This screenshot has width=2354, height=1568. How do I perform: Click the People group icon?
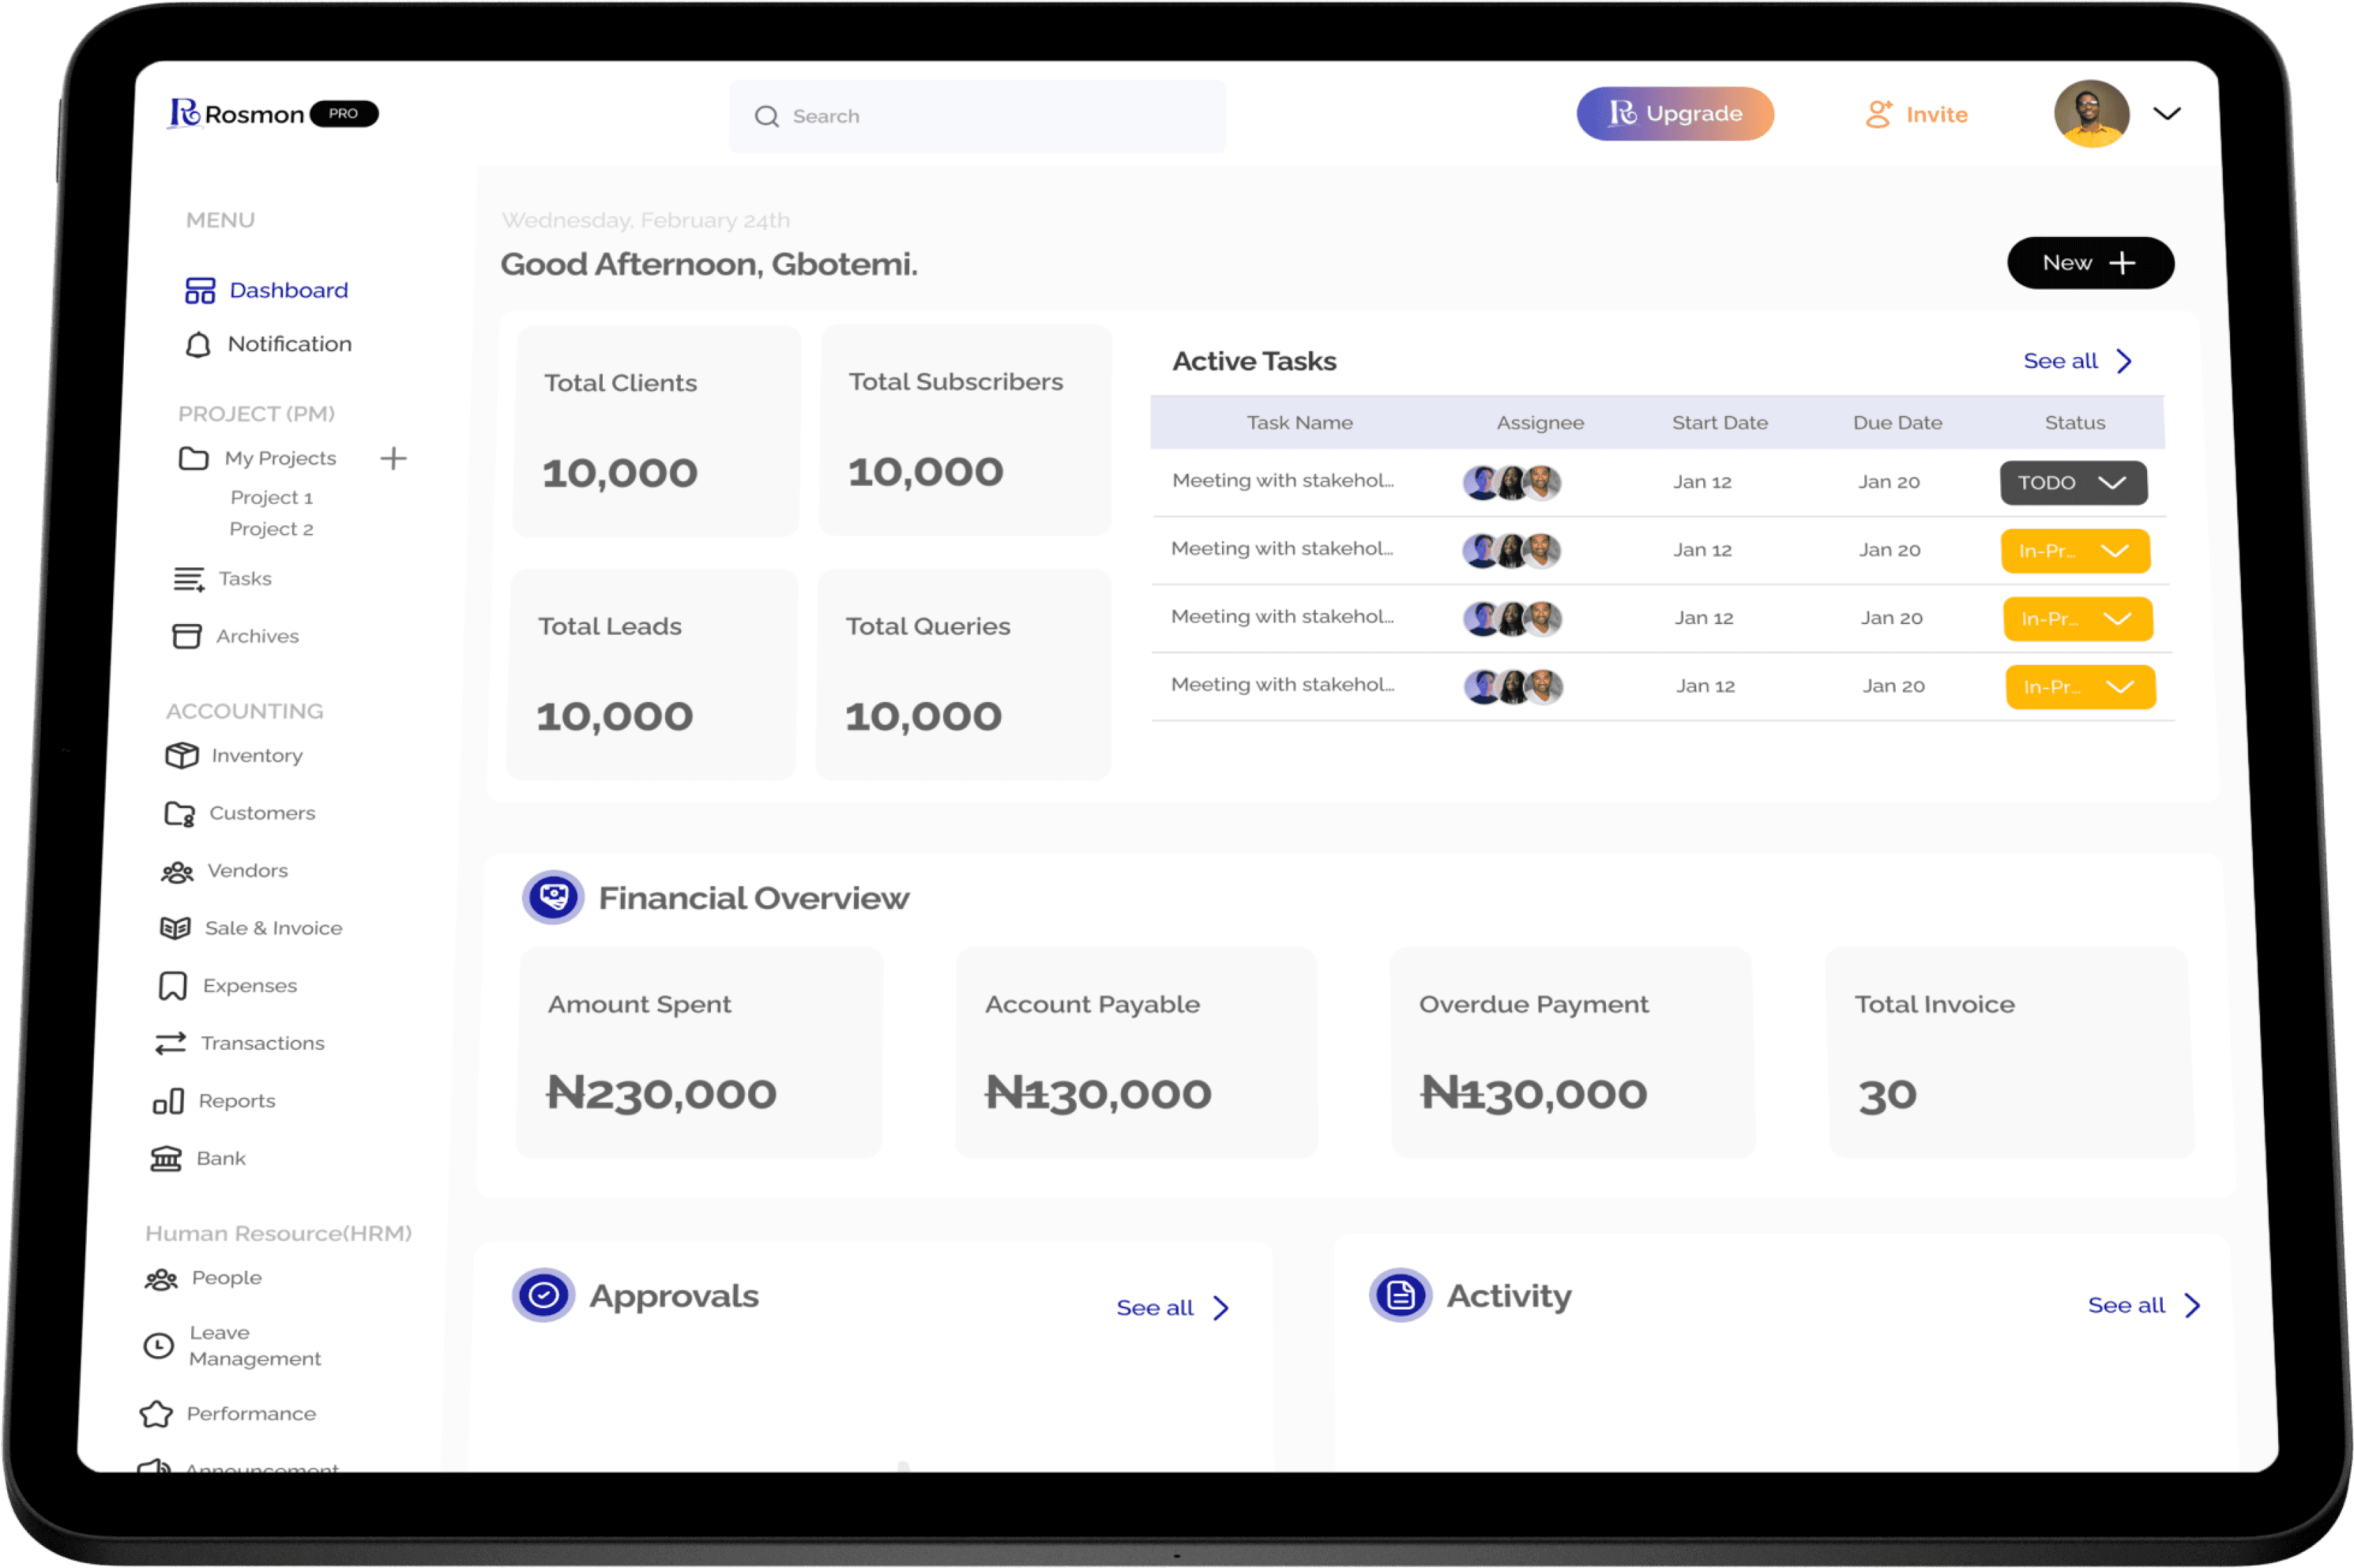pos(161,1279)
